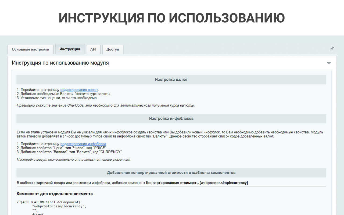This screenshot has width=344, height=215.
Task: Click the large ИНСТРУКЦИЯ ПО ИСПОЛЬЗОВАНИЮ banner heading
Action: 172,18
